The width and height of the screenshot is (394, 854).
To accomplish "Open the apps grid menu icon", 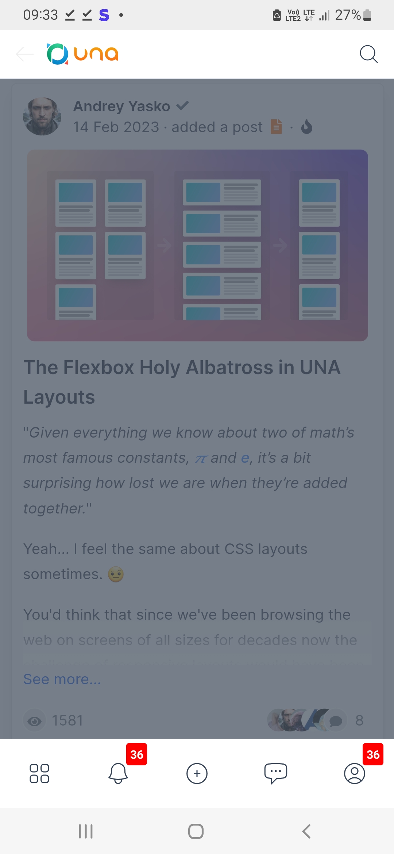I will click(x=39, y=773).
